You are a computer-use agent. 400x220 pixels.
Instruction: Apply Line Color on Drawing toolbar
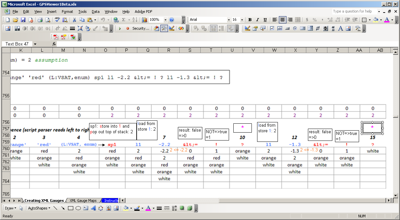pyautogui.click(x=137, y=208)
